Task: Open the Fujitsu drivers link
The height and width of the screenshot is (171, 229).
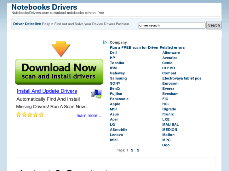Action: pyautogui.click(x=116, y=94)
